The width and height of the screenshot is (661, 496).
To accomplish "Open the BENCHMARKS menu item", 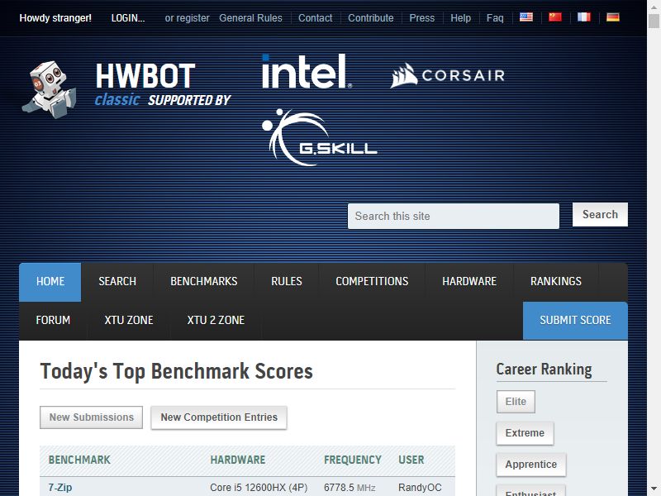I will (x=203, y=282).
